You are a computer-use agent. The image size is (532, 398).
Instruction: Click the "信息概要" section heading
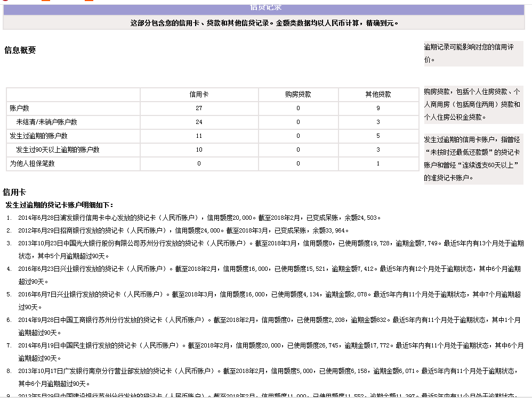click(20, 50)
